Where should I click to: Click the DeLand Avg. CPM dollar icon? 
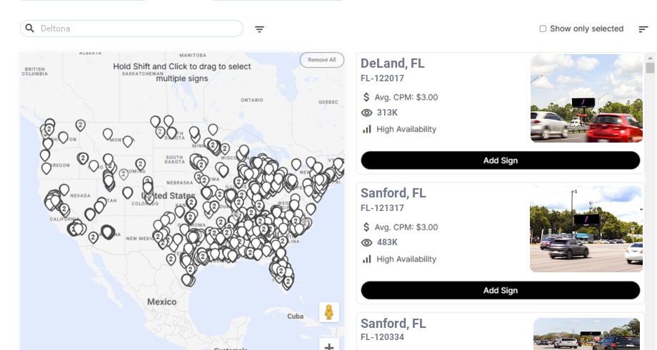(367, 97)
